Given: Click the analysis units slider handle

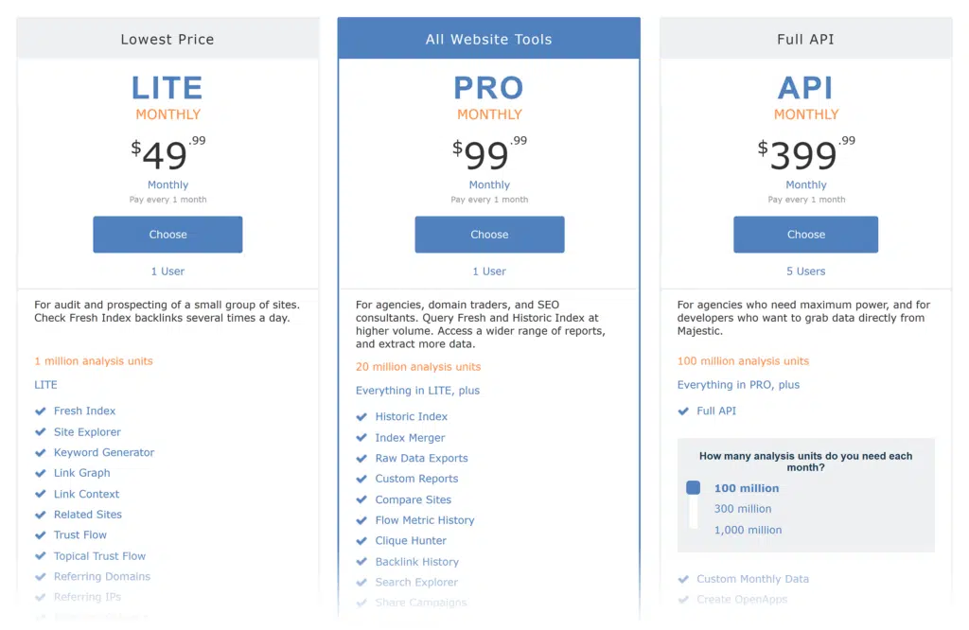Looking at the screenshot, I should click(693, 488).
